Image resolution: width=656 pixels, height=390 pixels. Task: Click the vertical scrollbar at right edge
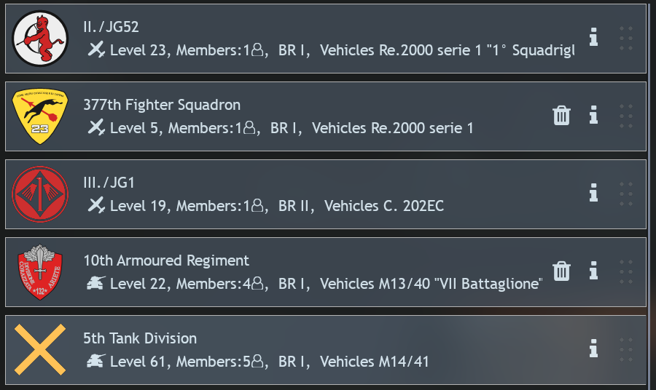(650, 195)
